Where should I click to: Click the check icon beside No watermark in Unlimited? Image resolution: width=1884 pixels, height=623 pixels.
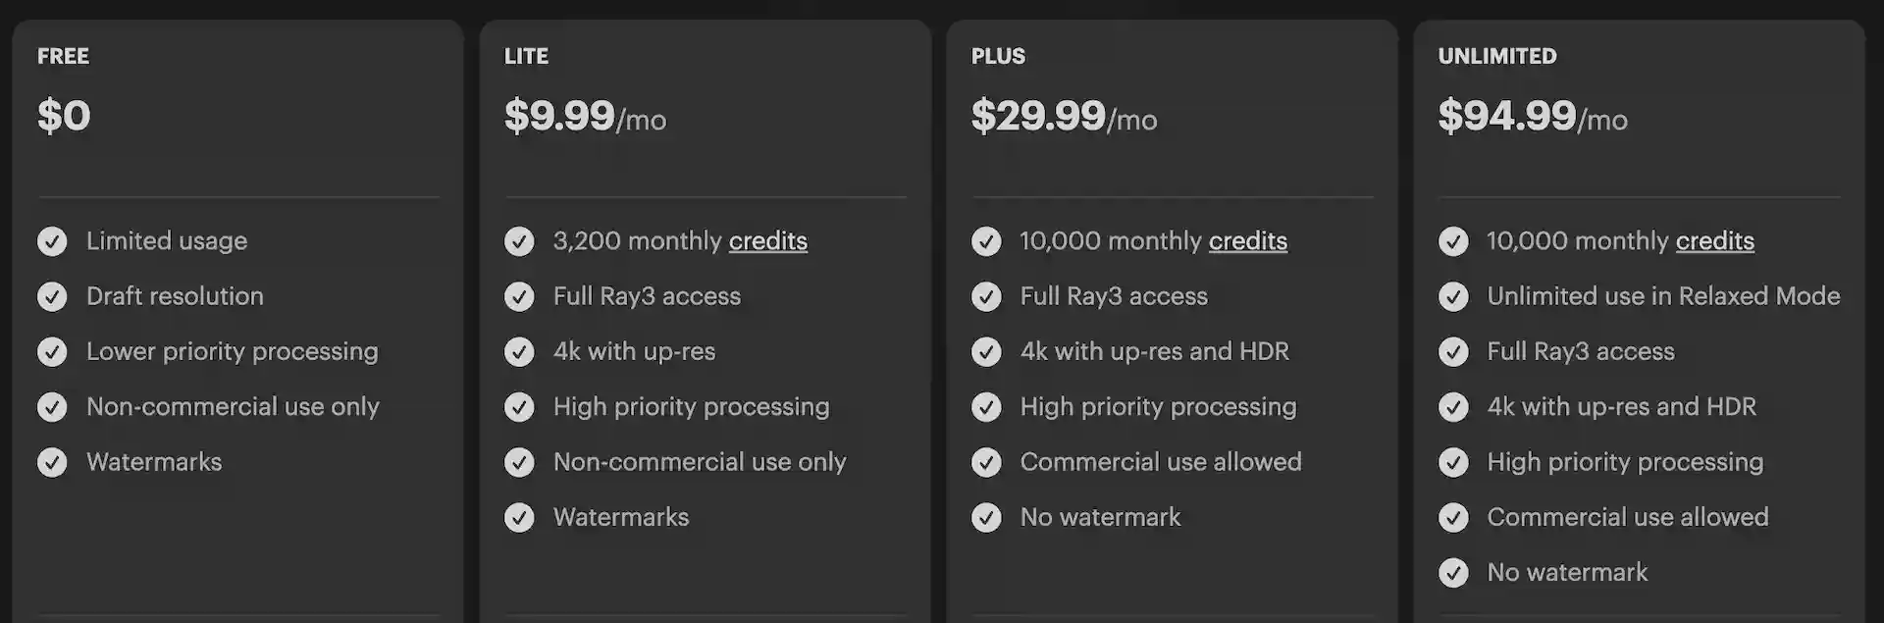pyautogui.click(x=1453, y=573)
